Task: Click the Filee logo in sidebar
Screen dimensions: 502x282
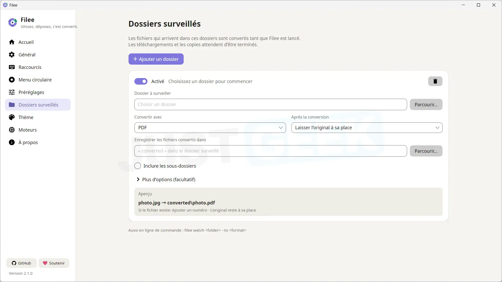Action: (x=13, y=22)
